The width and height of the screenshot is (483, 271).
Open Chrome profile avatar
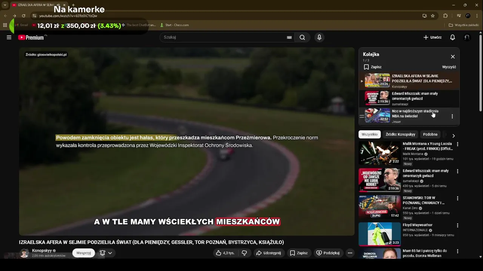pos(468,16)
